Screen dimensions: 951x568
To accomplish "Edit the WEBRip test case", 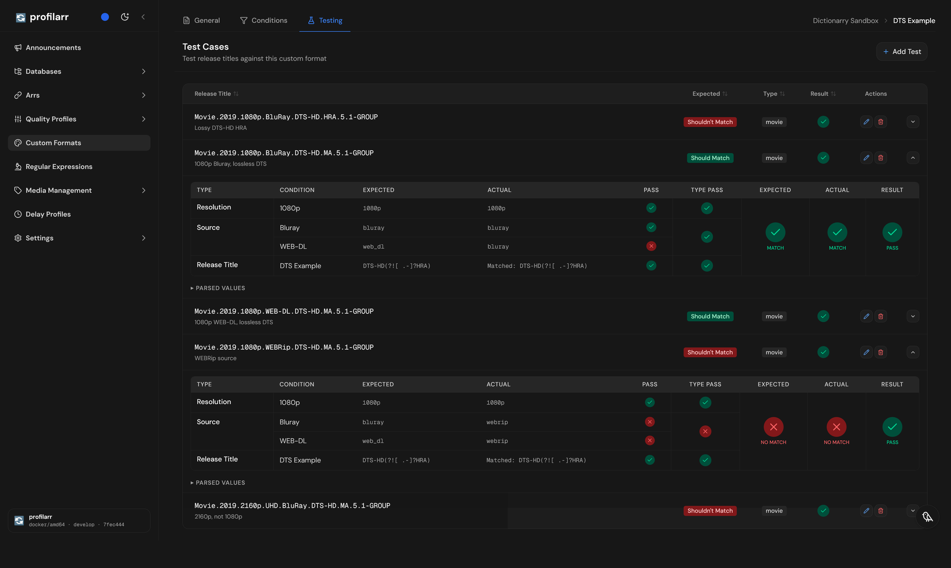I will 866,352.
